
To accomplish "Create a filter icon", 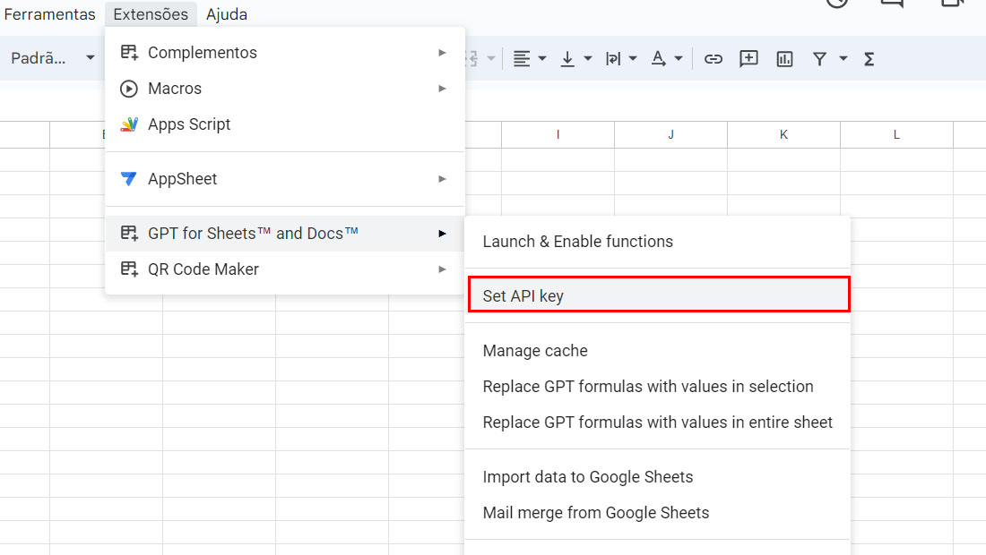I will pos(819,59).
